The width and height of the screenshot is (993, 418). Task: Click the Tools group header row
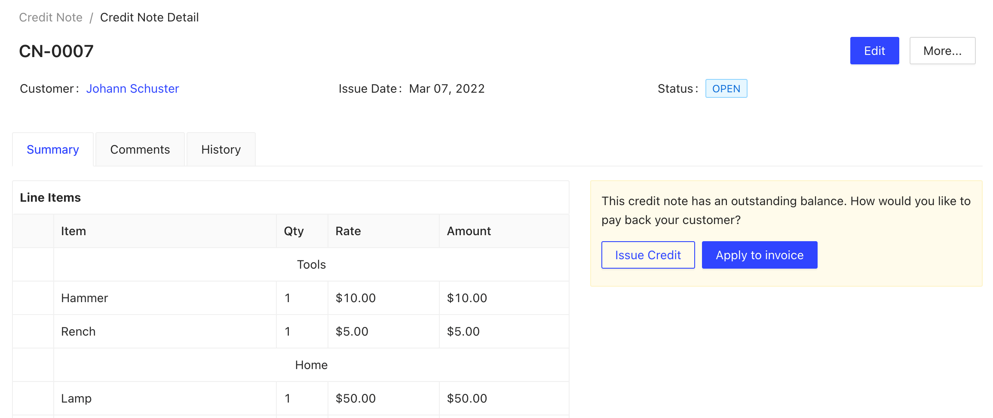[311, 264]
